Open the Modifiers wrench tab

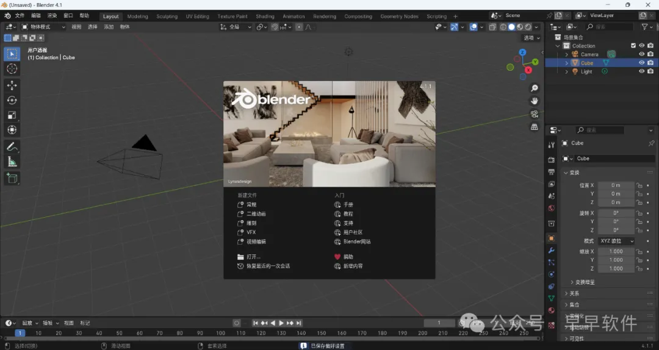pos(552,251)
